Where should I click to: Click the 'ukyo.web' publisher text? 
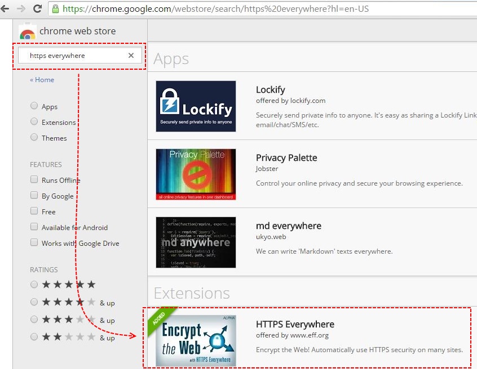[271, 237]
